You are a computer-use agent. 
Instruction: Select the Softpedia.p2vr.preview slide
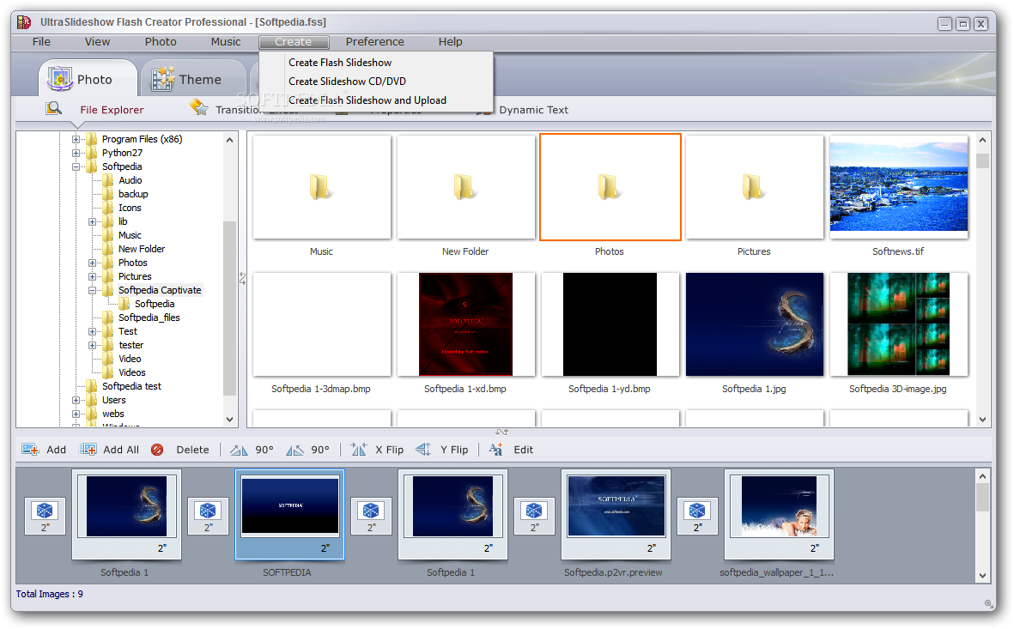click(x=616, y=515)
